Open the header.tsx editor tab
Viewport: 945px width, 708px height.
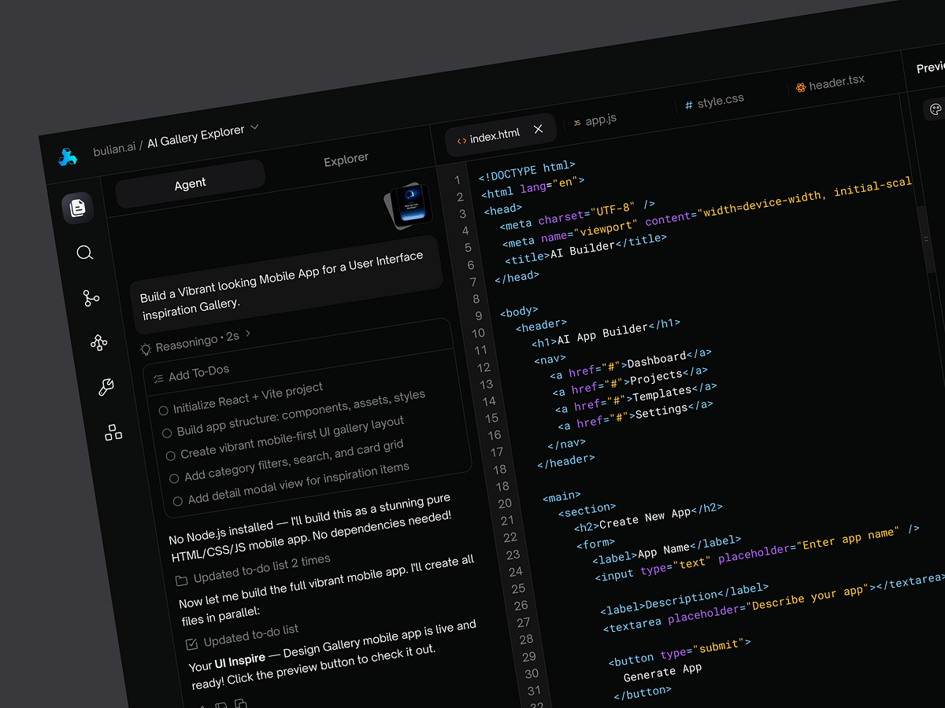[x=830, y=83]
